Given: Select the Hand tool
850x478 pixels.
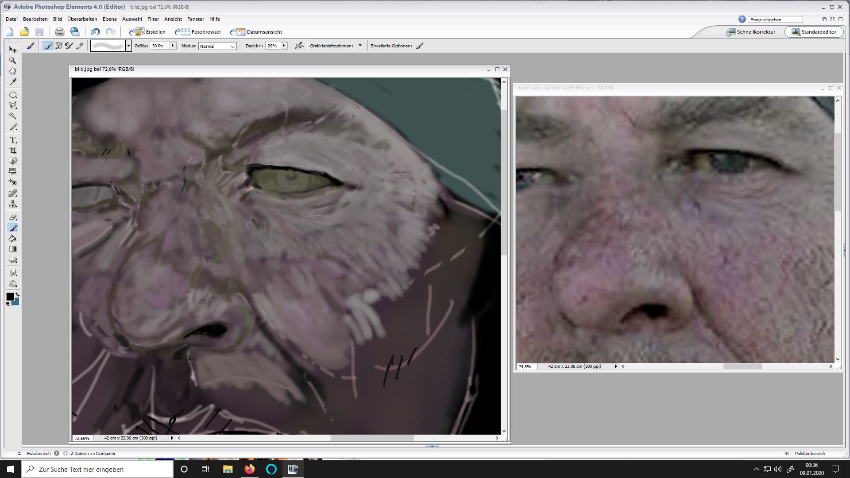Looking at the screenshot, I should [x=13, y=71].
